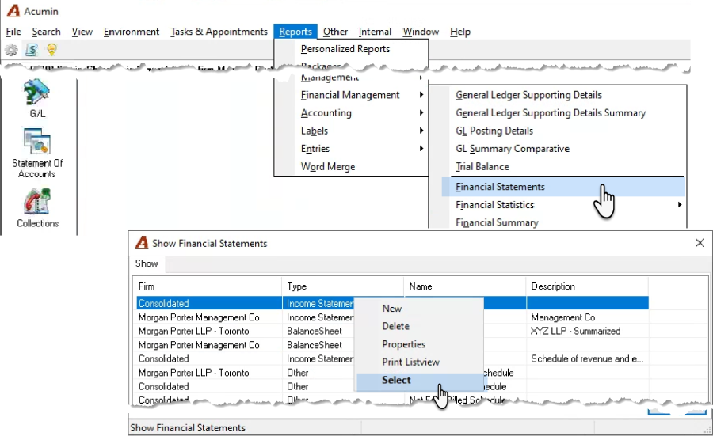Open the View menu
Viewport: 713px width, 436px height.
tap(82, 32)
